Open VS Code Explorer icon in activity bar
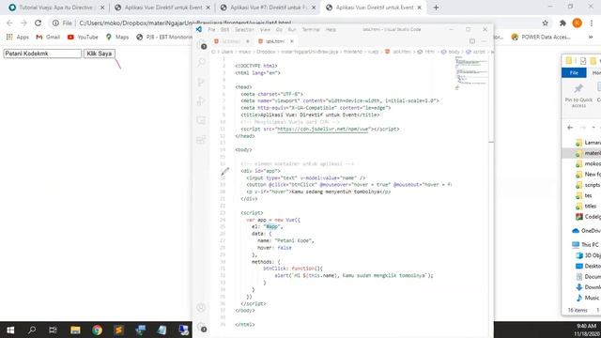This screenshot has width=601, height=338. [x=202, y=44]
